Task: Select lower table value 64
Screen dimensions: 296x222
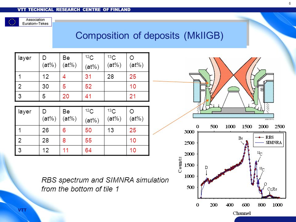Action: tap(88, 150)
